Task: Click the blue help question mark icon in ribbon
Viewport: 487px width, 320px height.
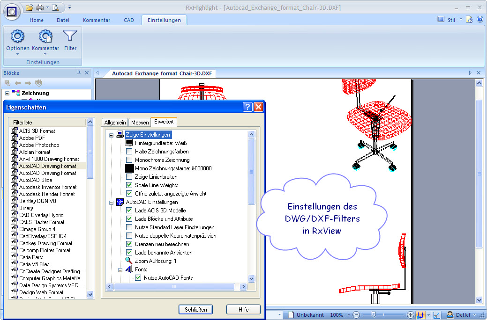Action: [480, 20]
